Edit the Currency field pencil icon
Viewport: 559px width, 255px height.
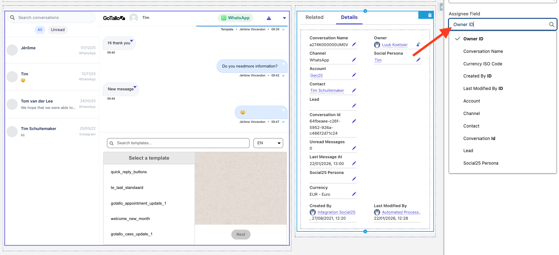click(x=354, y=194)
